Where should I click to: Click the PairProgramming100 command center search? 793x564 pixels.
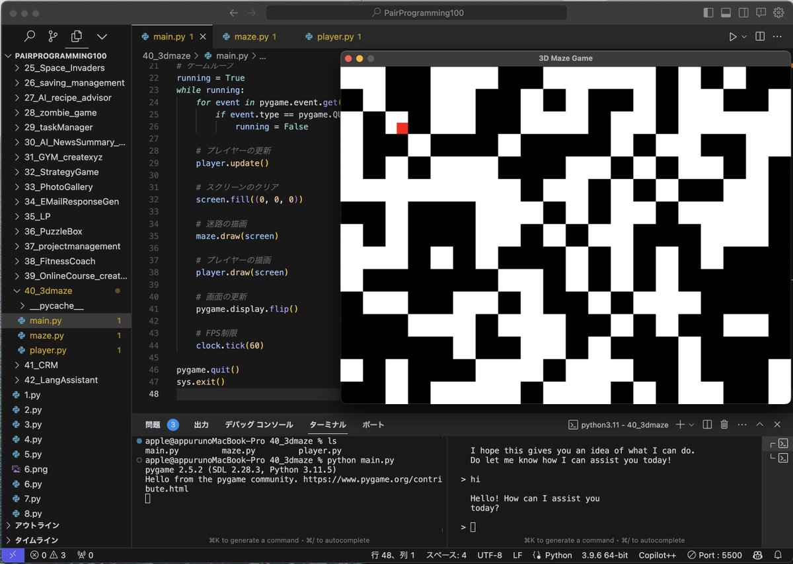[x=416, y=13]
